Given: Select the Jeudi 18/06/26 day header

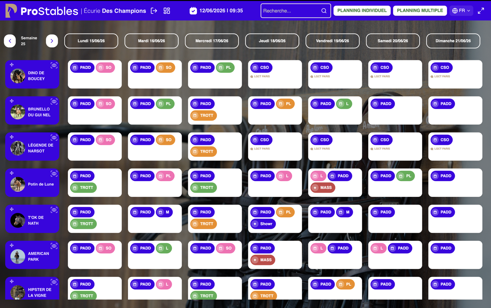Looking at the screenshot, I should tap(272, 41).
